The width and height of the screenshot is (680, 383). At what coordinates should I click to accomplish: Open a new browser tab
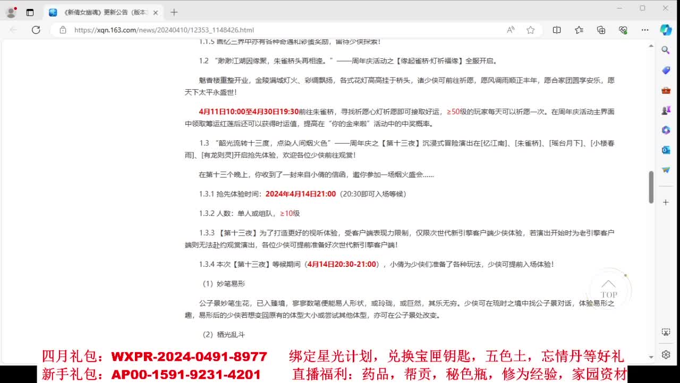click(174, 12)
